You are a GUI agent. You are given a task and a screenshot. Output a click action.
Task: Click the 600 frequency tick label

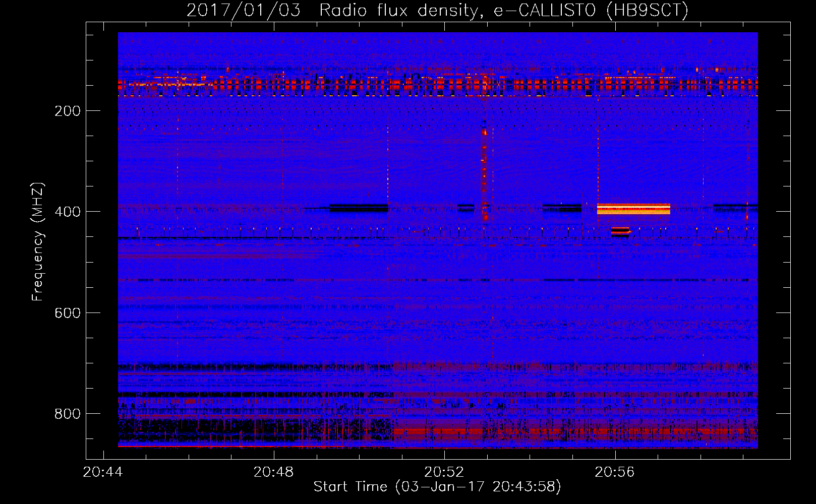(x=68, y=313)
